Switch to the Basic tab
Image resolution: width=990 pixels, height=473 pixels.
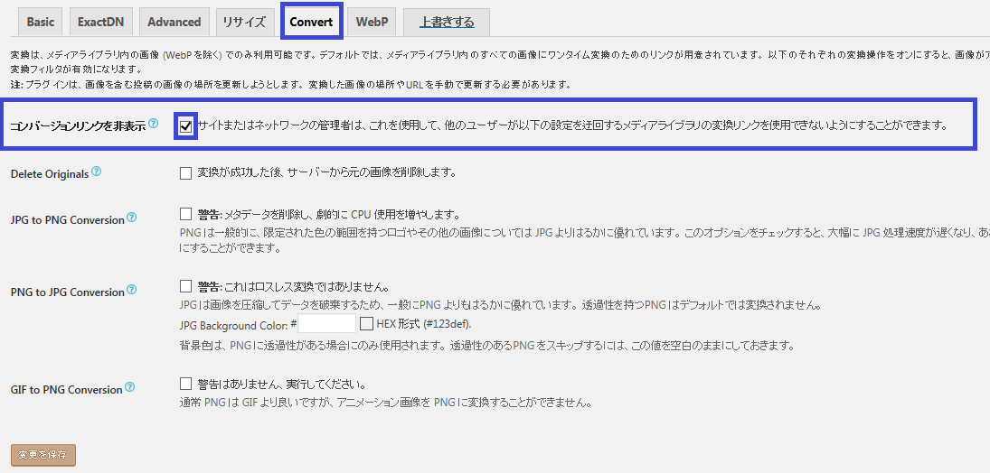40,22
